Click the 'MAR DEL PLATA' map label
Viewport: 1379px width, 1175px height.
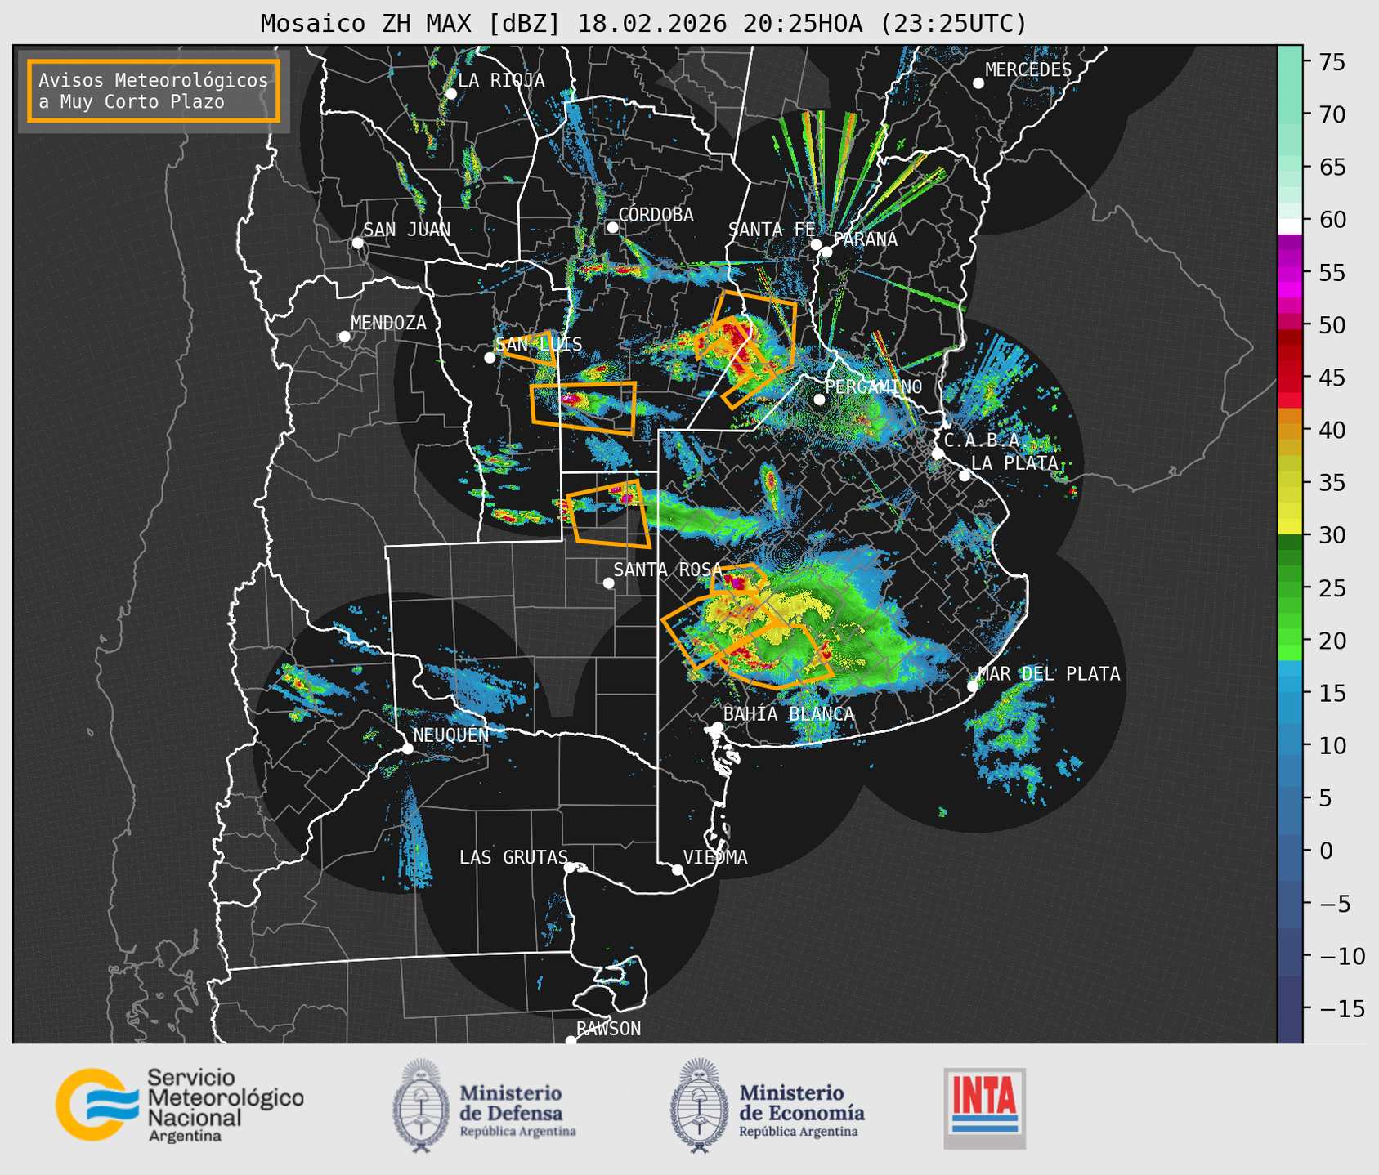[x=1049, y=673]
